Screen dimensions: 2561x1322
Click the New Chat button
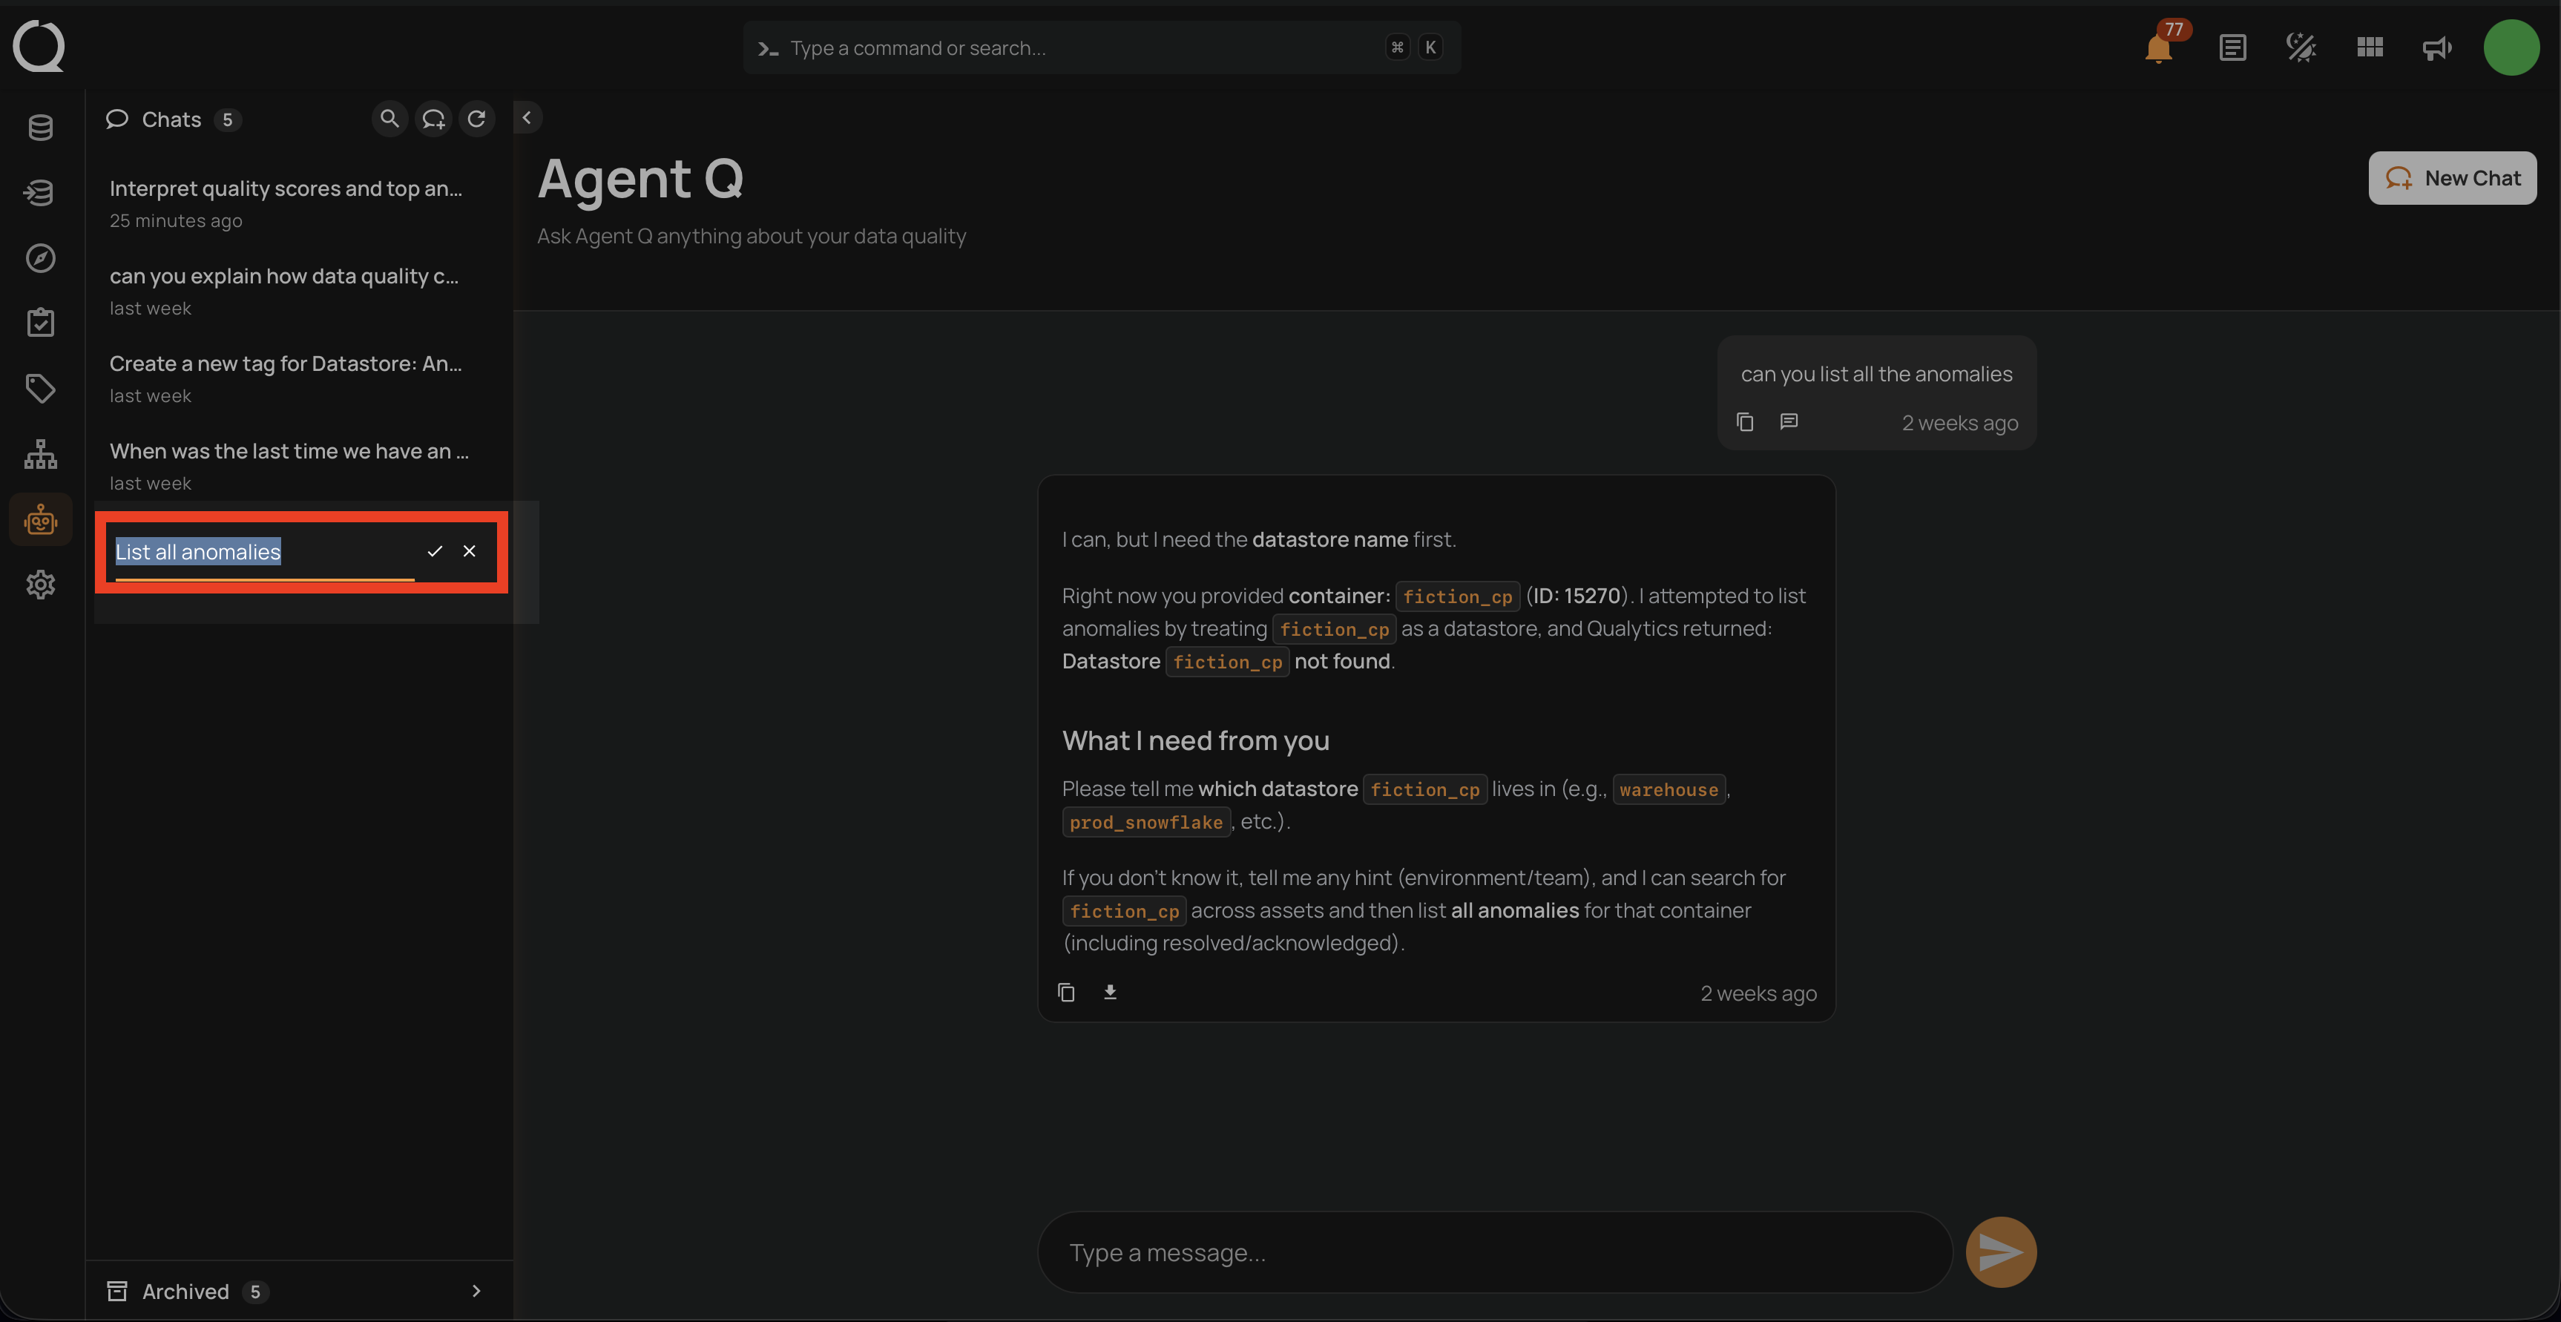point(2452,178)
